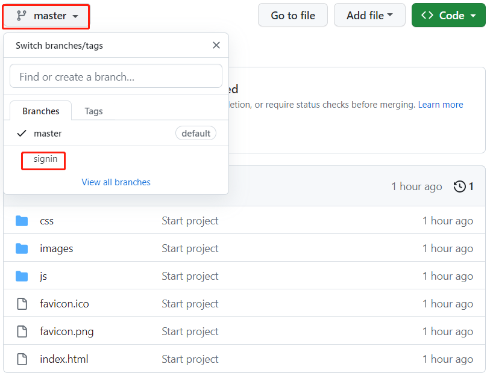Open index.html file link
Image resolution: width=490 pixels, height=382 pixels.
pos(64,359)
